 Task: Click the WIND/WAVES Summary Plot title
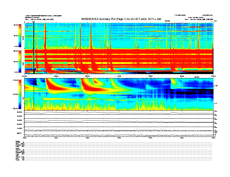pos(121,19)
